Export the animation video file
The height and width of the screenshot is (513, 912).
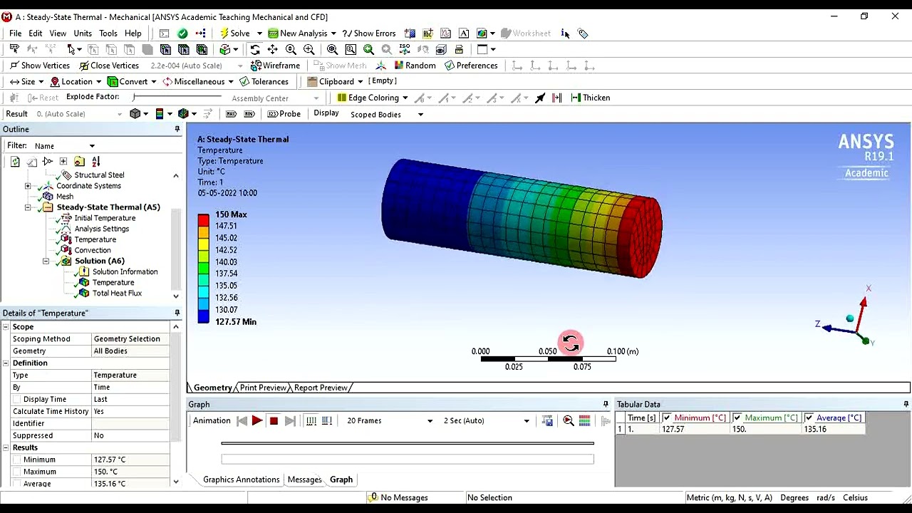pos(547,421)
